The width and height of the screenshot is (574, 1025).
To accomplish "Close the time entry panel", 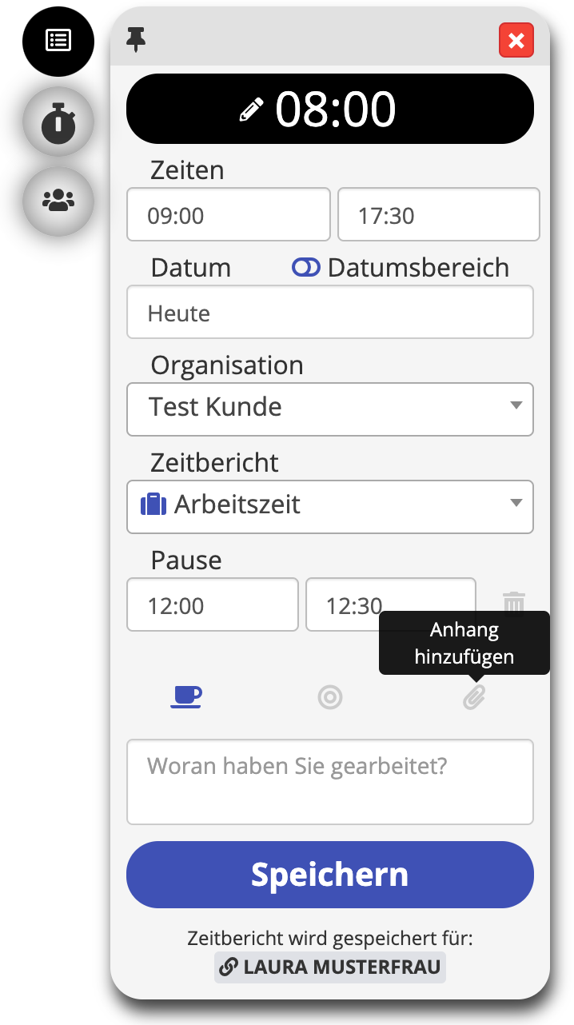I will coord(516,41).
